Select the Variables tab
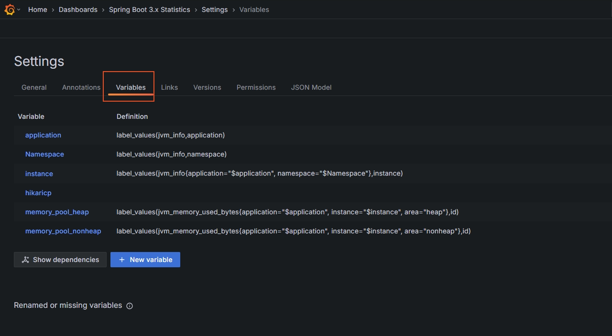612x336 pixels. click(x=131, y=87)
